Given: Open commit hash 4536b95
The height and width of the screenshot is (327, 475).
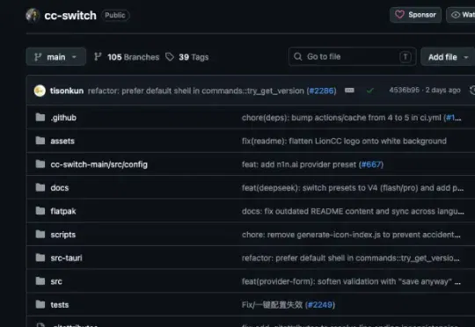Looking at the screenshot, I should (x=404, y=91).
